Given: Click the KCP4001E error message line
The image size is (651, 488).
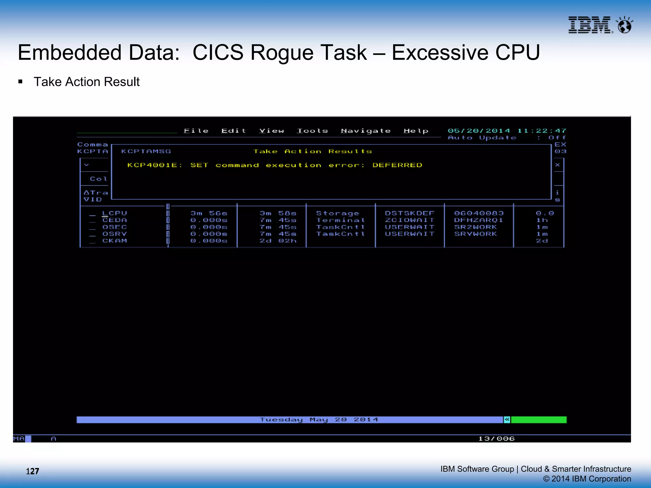Looking at the screenshot, I should (275, 165).
